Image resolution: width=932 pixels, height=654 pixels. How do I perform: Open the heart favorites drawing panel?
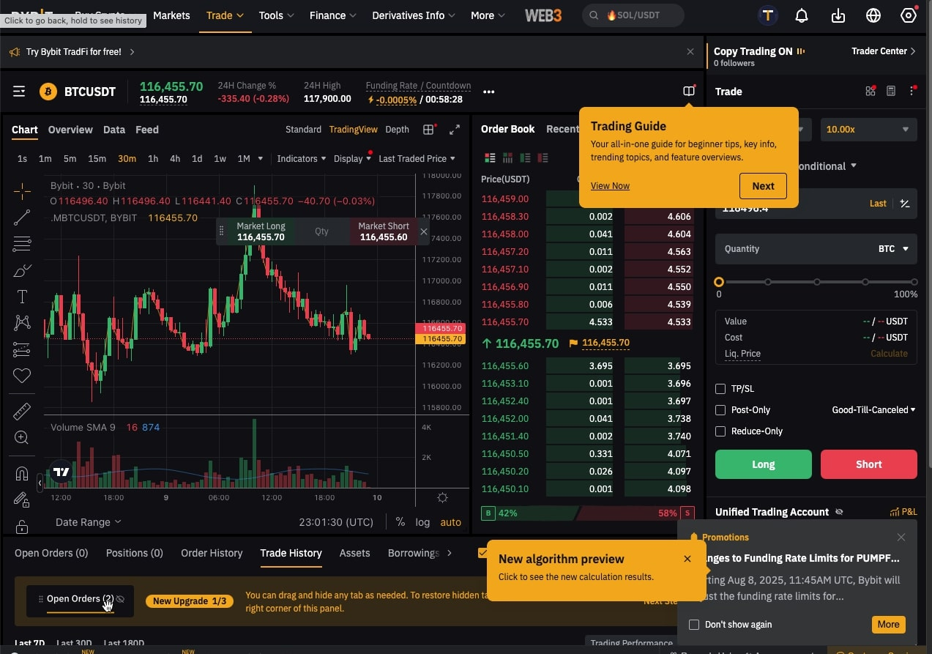tap(22, 376)
